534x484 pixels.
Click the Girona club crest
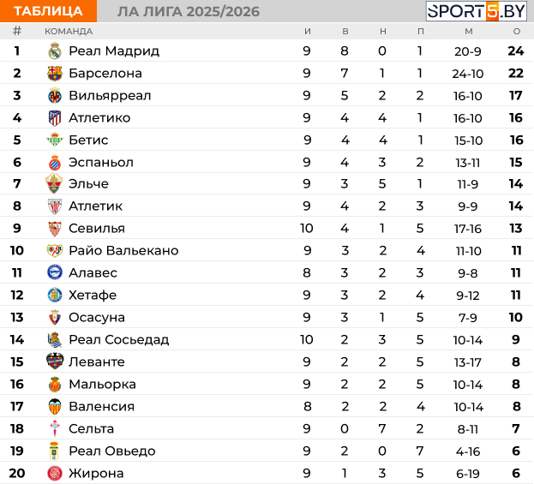point(55,474)
